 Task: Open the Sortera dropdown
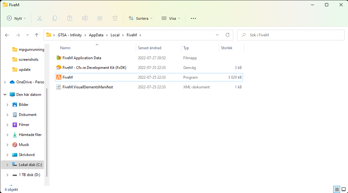(x=141, y=18)
